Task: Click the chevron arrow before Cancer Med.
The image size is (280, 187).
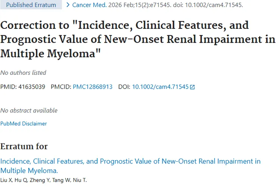Action: click(68, 5)
